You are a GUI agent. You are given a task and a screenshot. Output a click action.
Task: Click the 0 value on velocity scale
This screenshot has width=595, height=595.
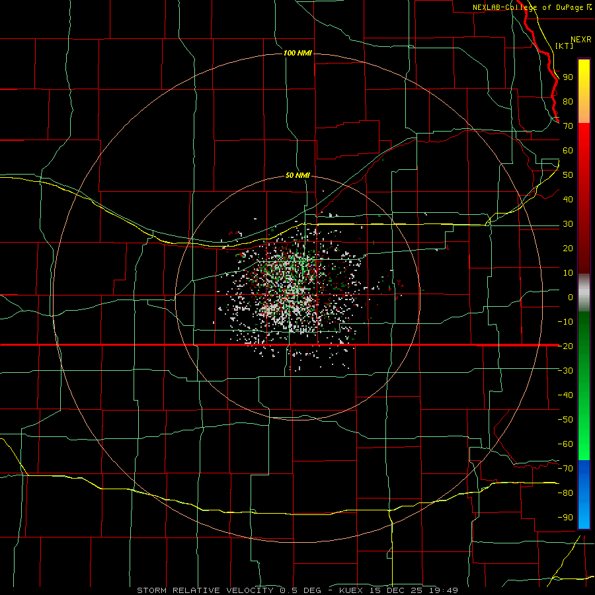pos(571,297)
